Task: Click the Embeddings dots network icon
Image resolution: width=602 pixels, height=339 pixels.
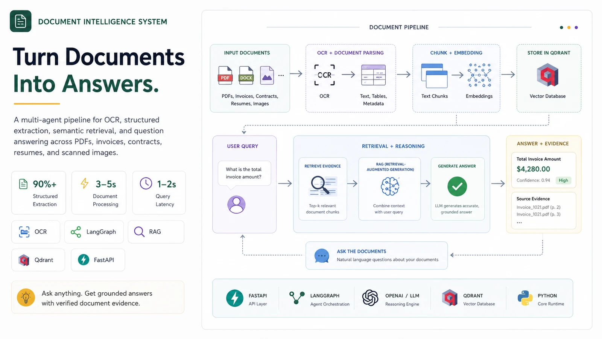Action: click(479, 75)
